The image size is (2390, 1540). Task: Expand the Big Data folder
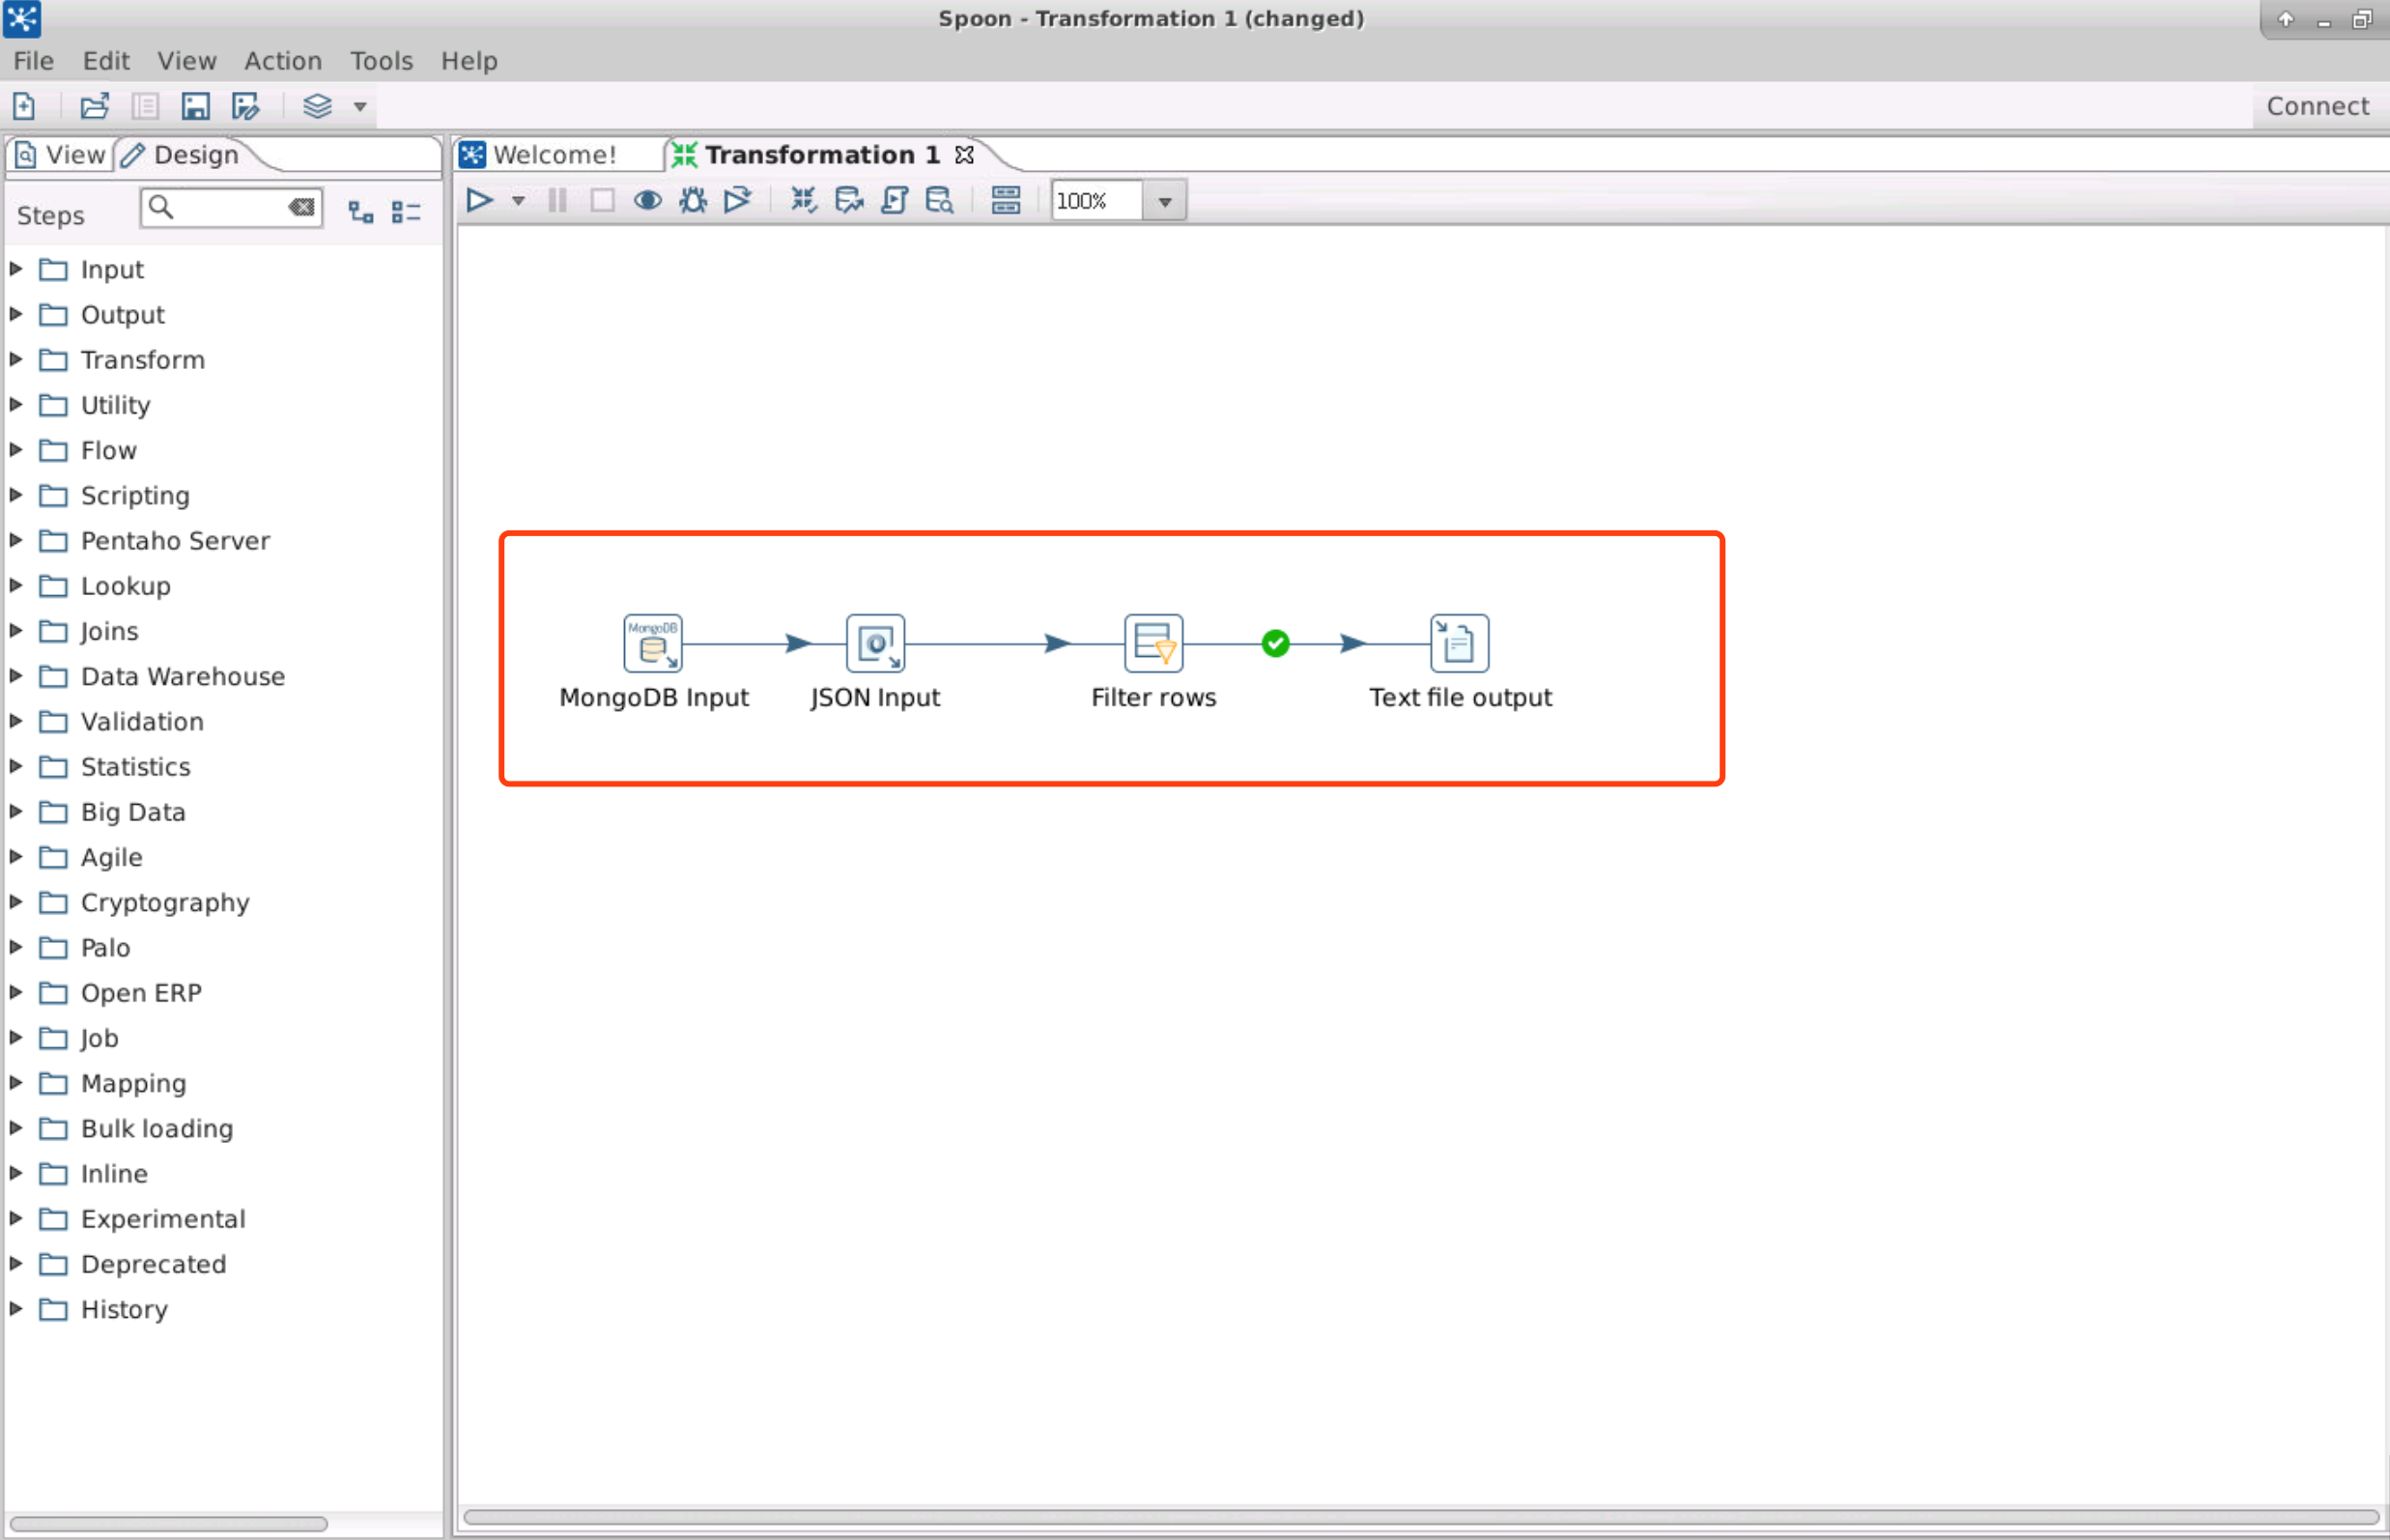coord(16,811)
